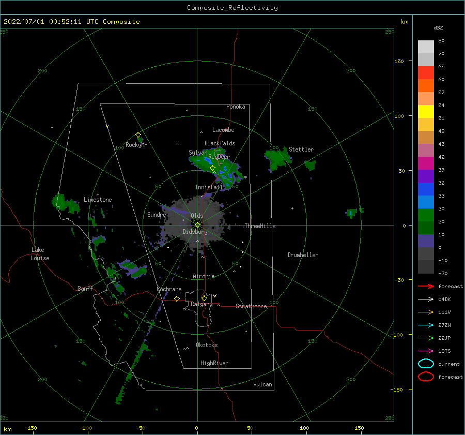Viewport: 465px width, 435px height.
Task: Click the green 22JP arrow symbol
Action: point(426,338)
